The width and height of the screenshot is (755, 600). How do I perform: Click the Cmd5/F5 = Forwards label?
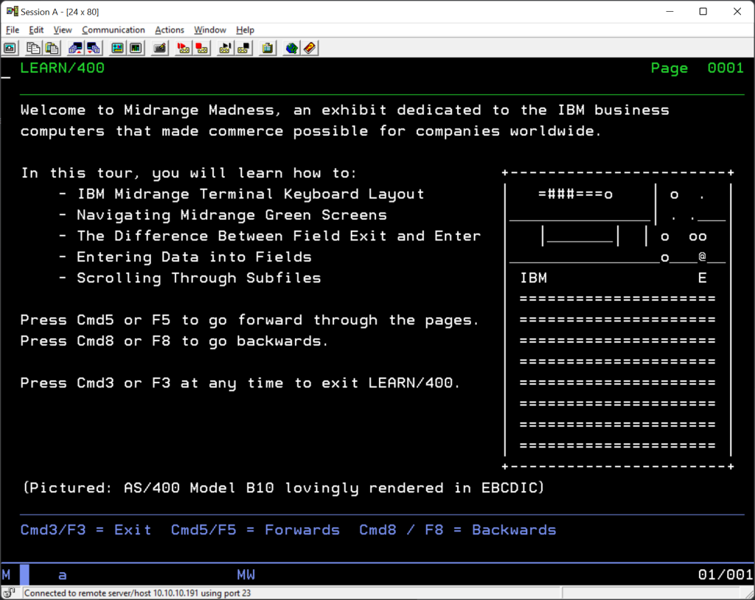[x=255, y=530]
